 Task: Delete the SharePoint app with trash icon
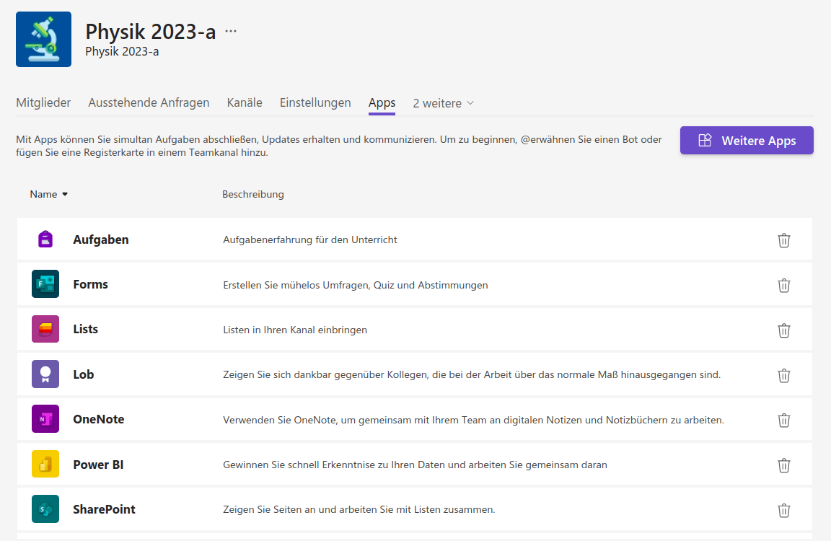[784, 510]
